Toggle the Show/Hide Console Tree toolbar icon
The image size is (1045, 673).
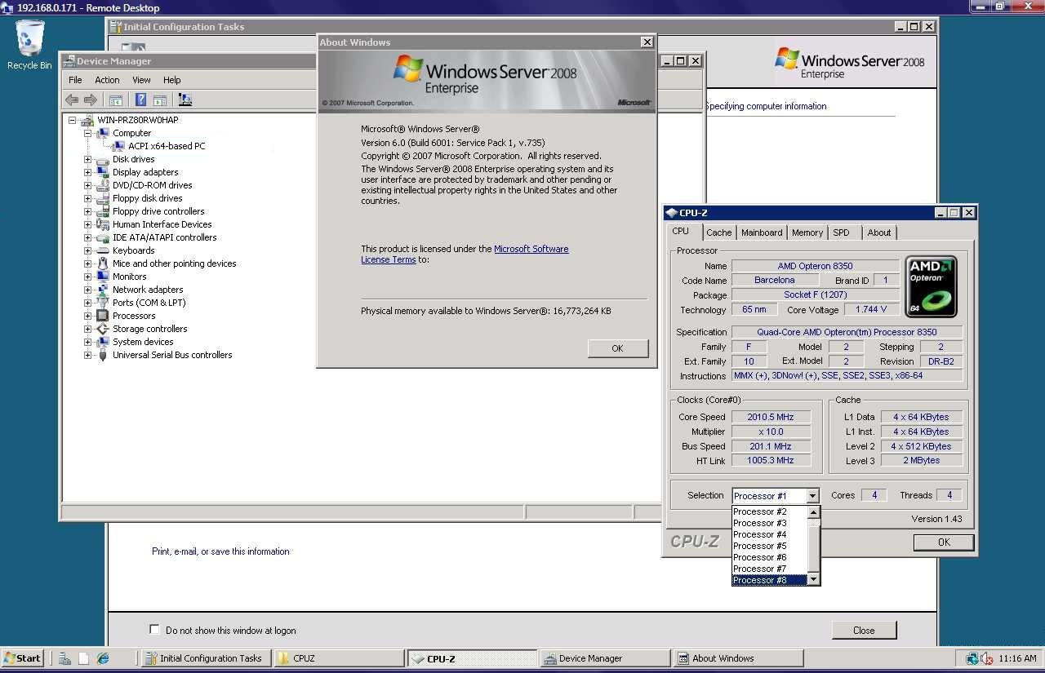tap(116, 100)
